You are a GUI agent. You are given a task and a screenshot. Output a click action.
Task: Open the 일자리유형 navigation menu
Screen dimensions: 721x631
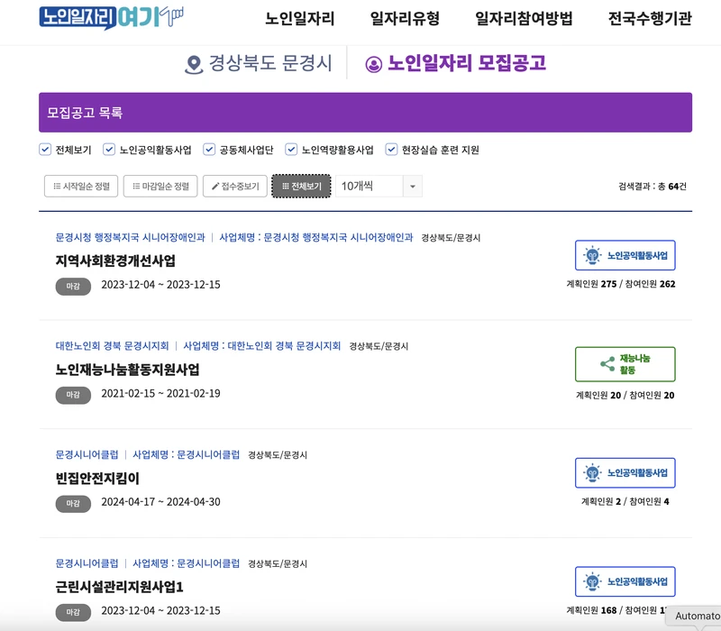404,17
